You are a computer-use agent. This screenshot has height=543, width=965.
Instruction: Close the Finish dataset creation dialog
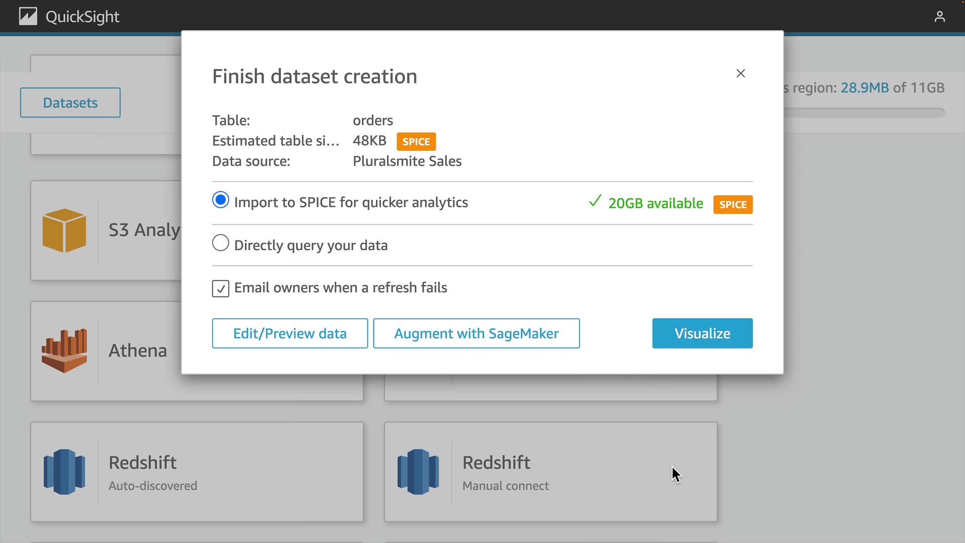click(740, 73)
